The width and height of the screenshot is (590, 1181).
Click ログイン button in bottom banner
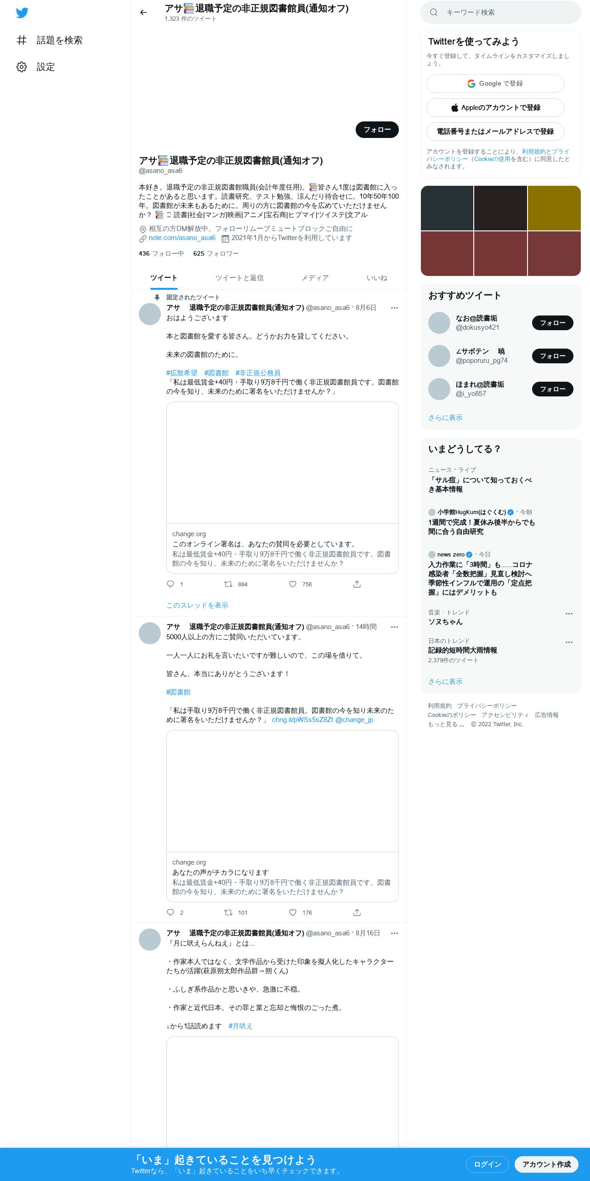click(487, 1164)
